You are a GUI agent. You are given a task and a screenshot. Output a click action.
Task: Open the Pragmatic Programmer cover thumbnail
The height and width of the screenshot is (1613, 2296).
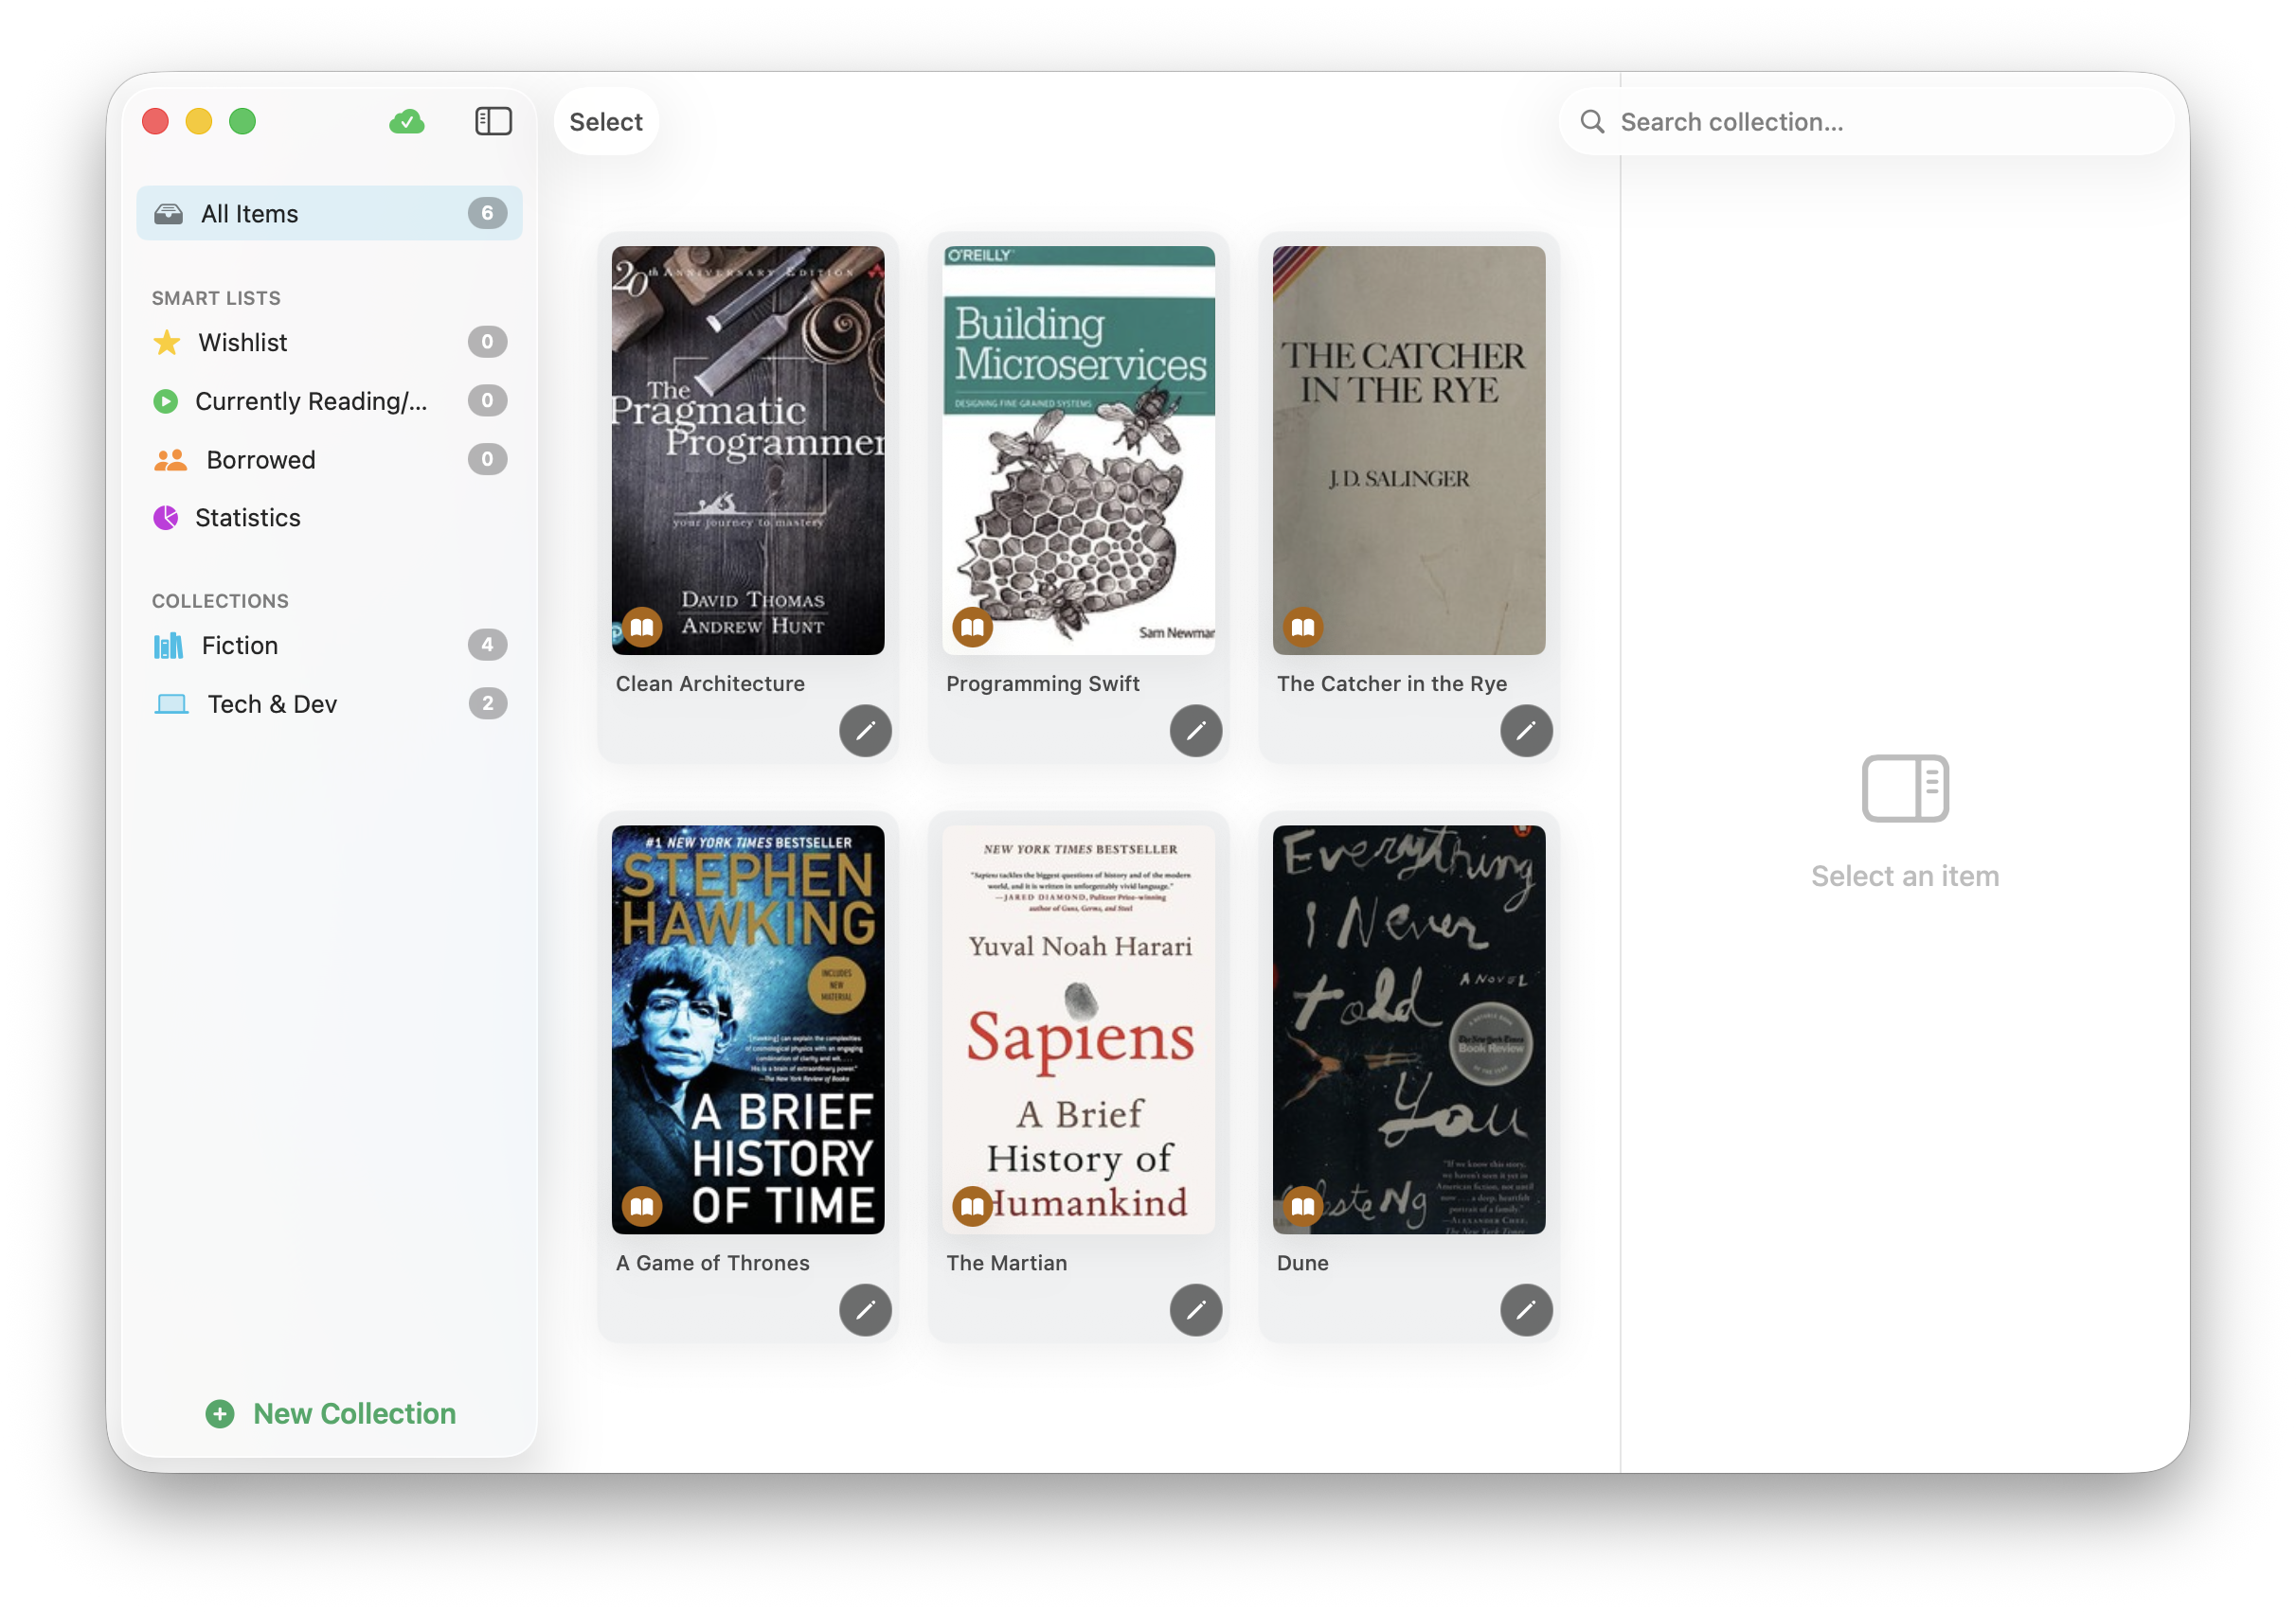click(748, 451)
